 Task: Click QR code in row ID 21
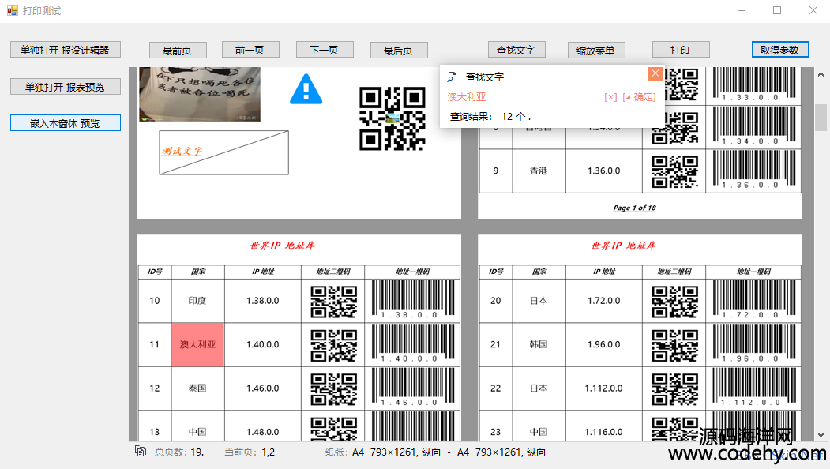tap(675, 345)
